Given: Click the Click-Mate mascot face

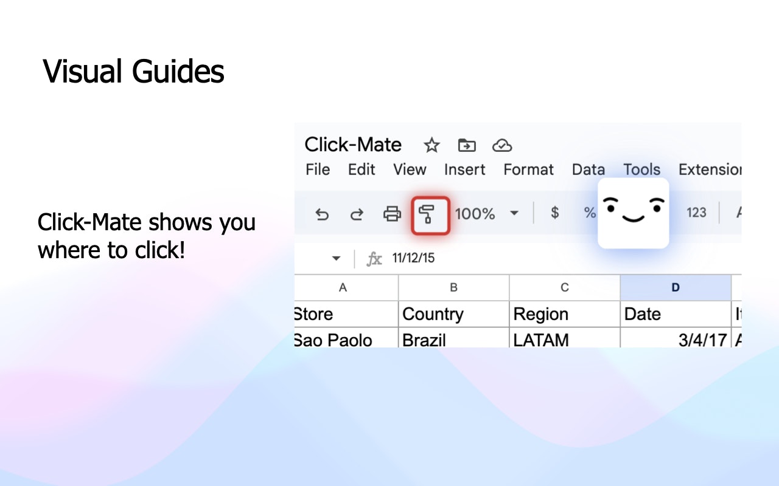Looking at the screenshot, I should click(633, 213).
